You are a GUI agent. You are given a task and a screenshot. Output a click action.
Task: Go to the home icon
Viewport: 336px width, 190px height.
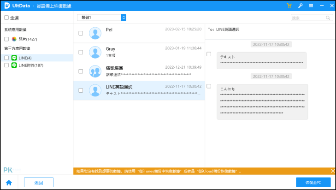[9, 183]
